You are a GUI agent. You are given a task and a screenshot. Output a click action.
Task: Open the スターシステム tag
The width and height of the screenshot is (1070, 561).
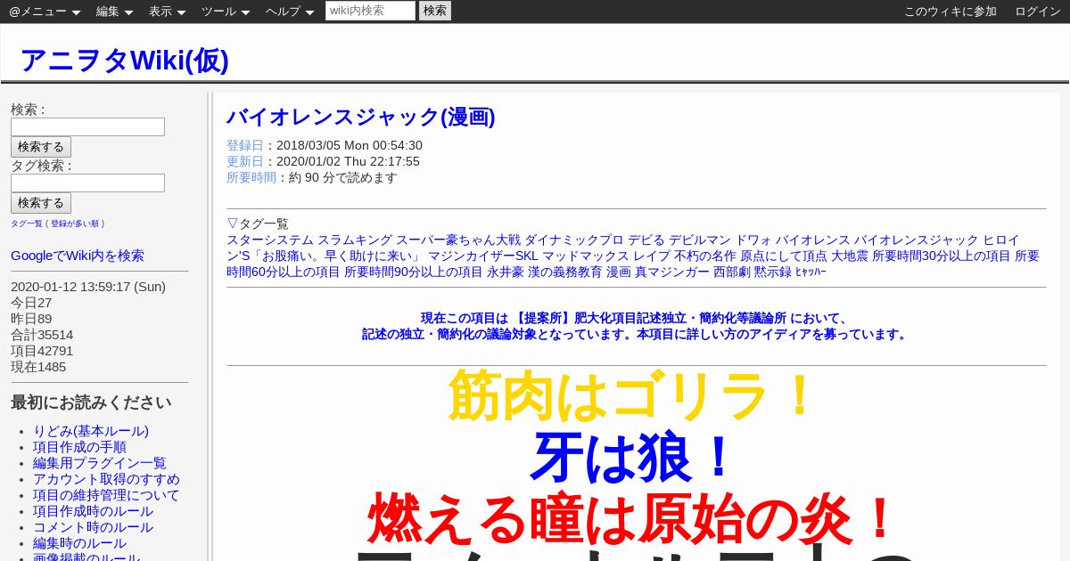click(270, 240)
